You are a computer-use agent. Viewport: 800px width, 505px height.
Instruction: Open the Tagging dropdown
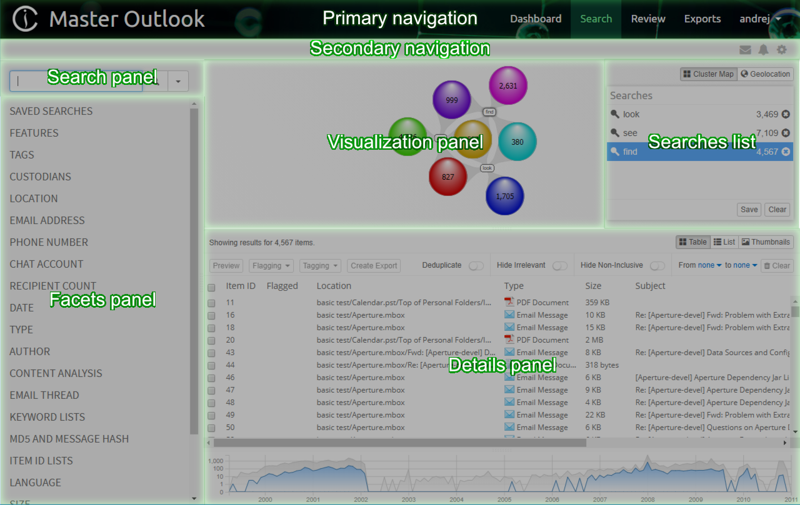click(320, 266)
